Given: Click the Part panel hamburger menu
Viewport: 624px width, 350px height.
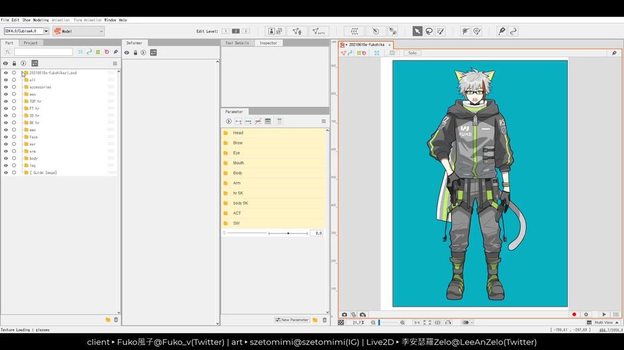Looking at the screenshot, I should tap(115, 63).
